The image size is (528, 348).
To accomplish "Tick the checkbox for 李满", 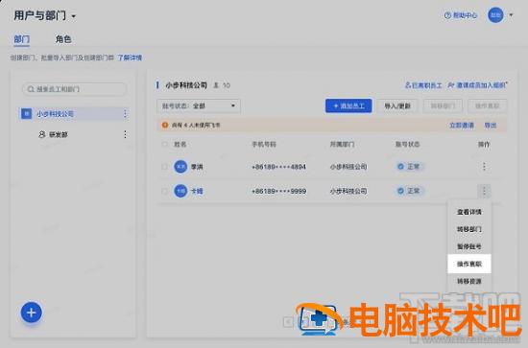I will (x=165, y=167).
